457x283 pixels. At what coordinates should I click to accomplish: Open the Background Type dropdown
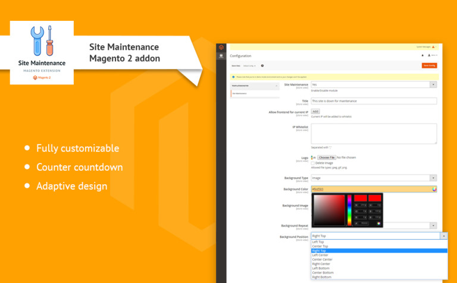[374, 178]
